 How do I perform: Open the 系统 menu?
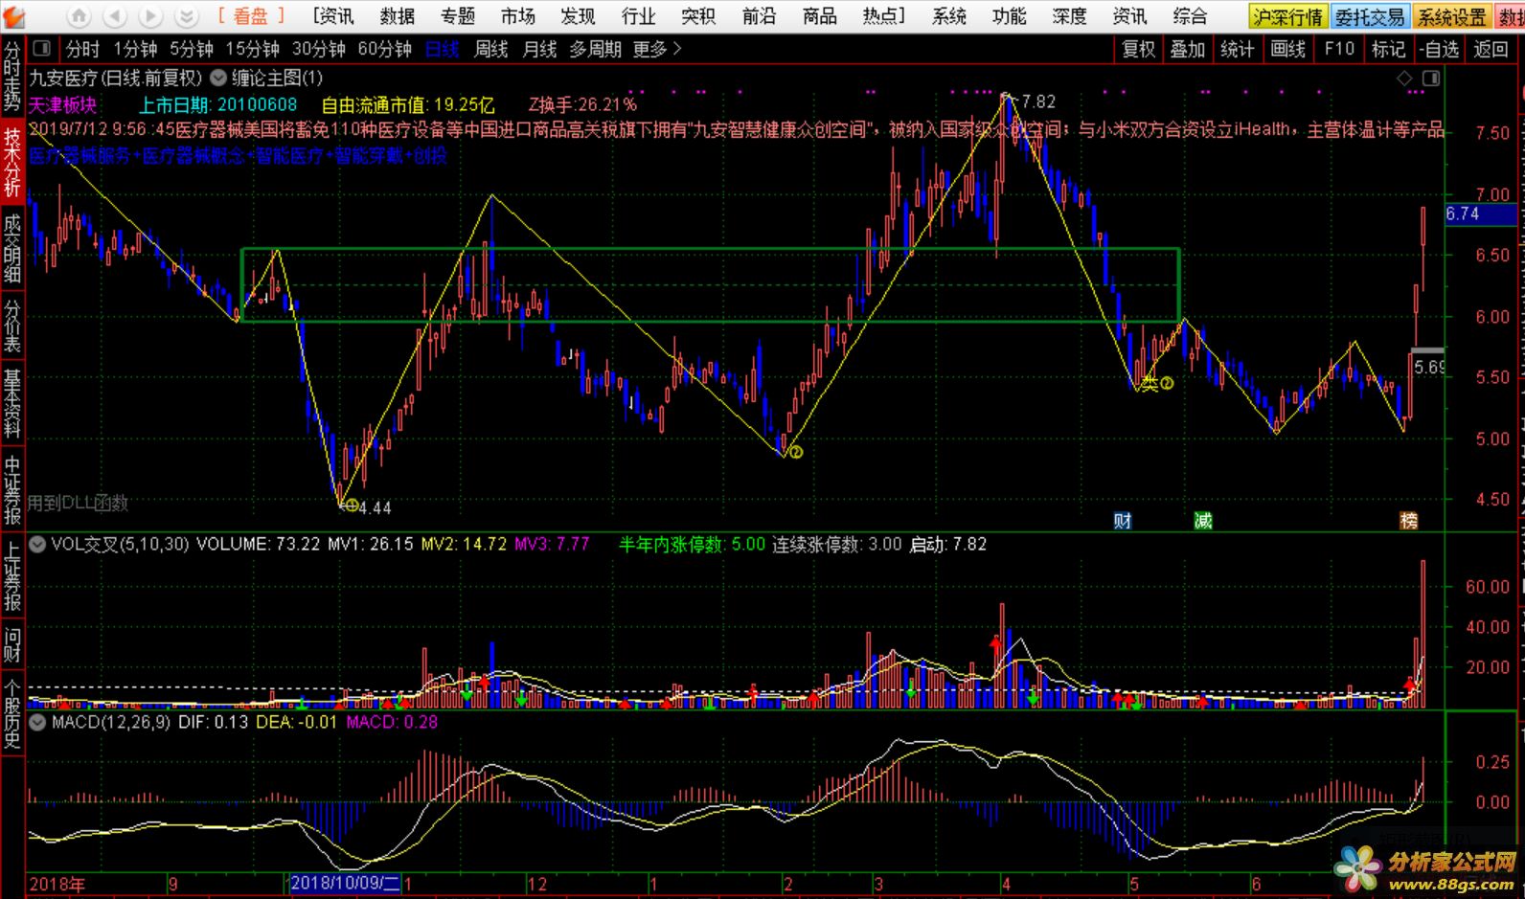949,16
